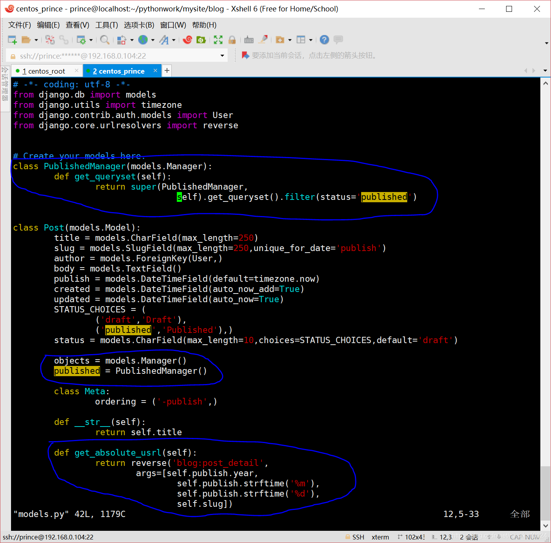Click next-tab scroll arrow
This screenshot has height=543, width=551.
(534, 70)
